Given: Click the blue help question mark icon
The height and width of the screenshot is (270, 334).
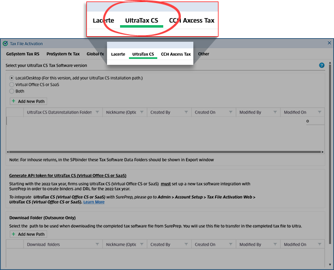Looking at the screenshot, I should tap(321, 65).
